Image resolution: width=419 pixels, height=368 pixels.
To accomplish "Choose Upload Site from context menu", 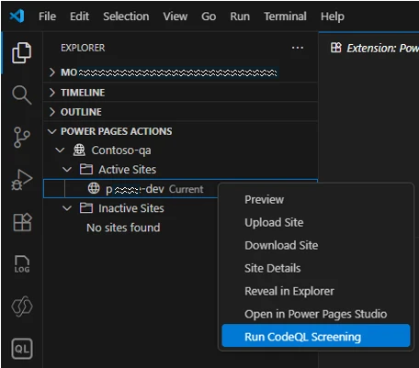I will point(316,222).
